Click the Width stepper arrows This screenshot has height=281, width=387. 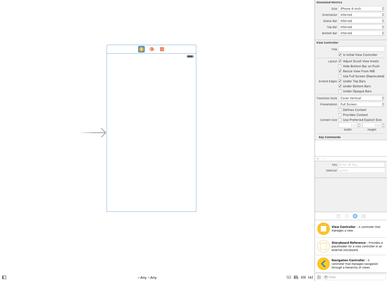(359, 125)
